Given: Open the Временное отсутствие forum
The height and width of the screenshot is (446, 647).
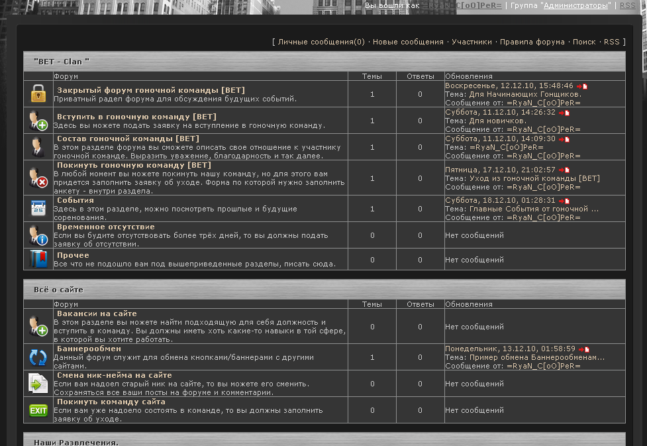Looking at the screenshot, I should (106, 227).
